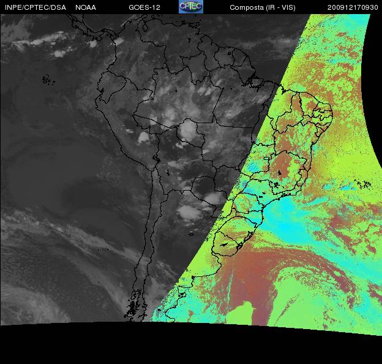382x364 pixels.
Task: Click the CPTEC logo in header
Action: [191, 7]
